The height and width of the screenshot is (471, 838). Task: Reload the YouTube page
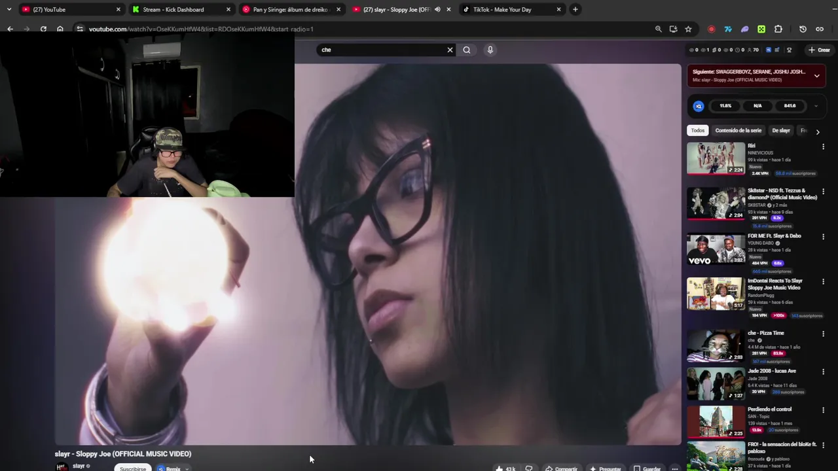43,29
